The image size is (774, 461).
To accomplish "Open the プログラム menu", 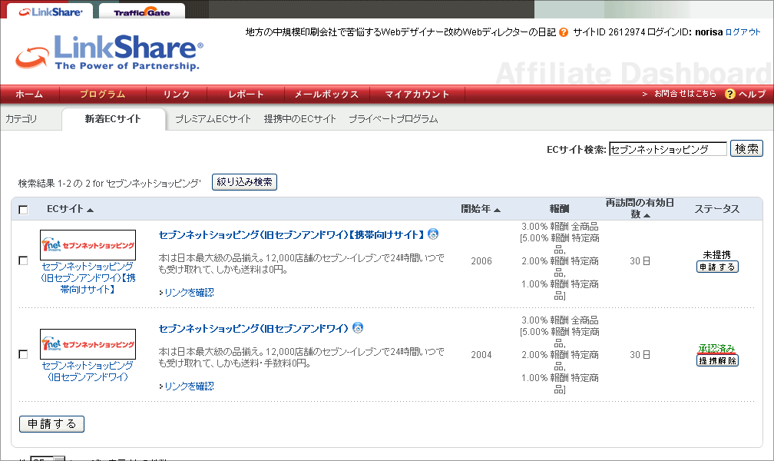I will click(x=103, y=94).
